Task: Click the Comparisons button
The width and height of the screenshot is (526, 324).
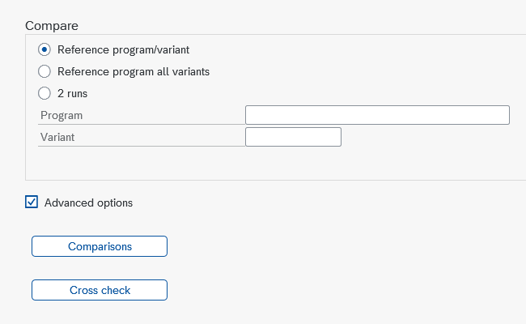Action: 100,246
